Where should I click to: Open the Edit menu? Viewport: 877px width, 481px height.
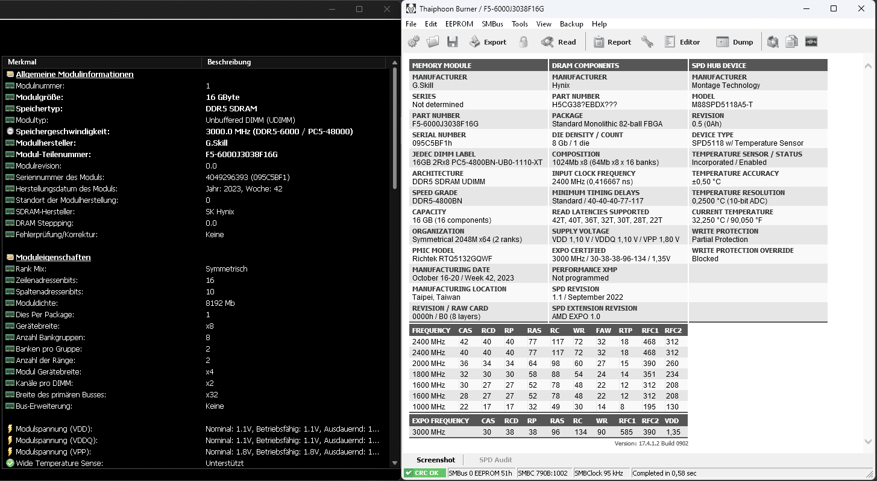coord(431,24)
